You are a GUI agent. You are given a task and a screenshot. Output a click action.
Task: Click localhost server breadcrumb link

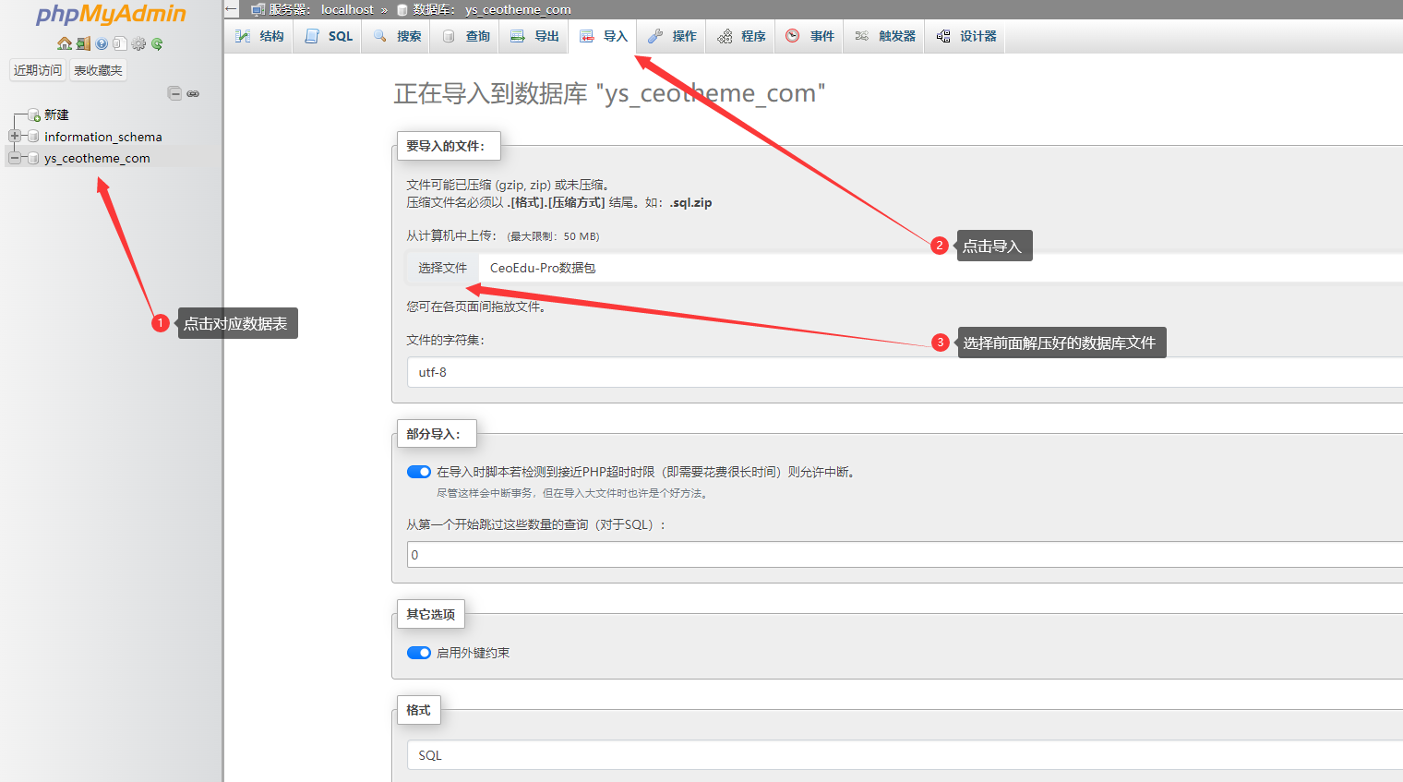[347, 9]
